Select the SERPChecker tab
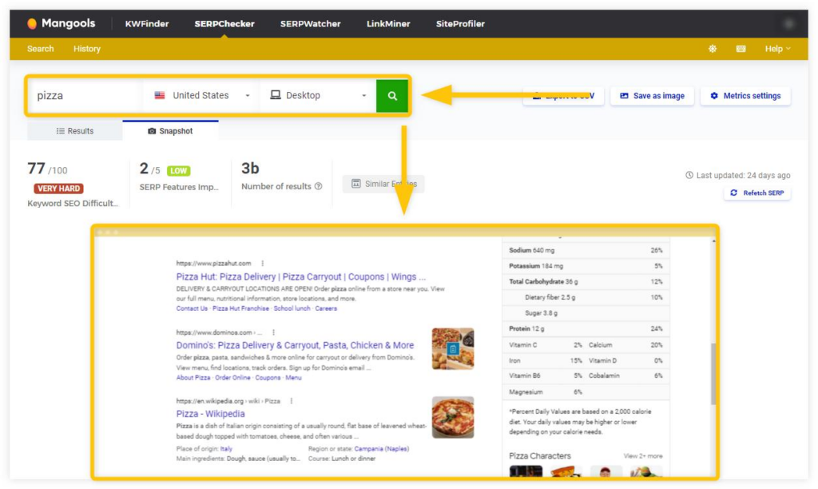Image resolution: width=818 pixels, height=489 pixels. (224, 23)
